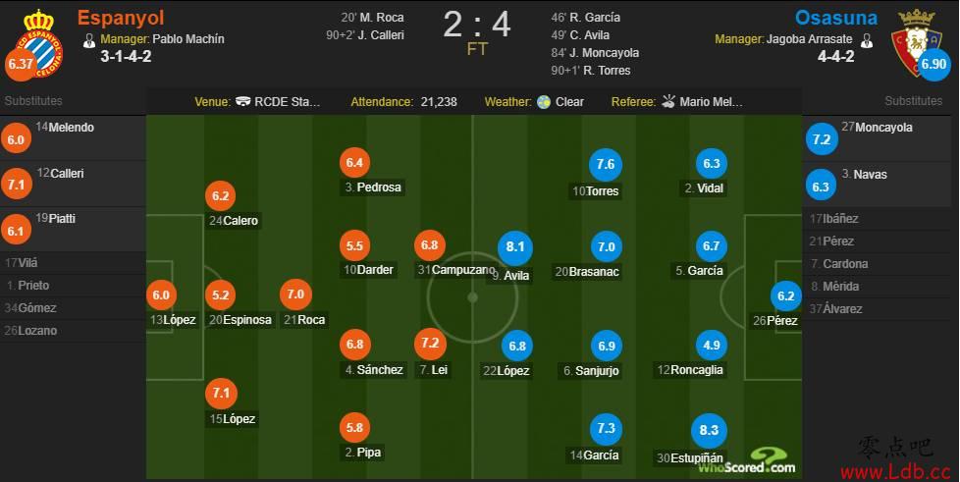The image size is (960, 482).
Task: Click the WhoScored.com logo
Action: 748,461
